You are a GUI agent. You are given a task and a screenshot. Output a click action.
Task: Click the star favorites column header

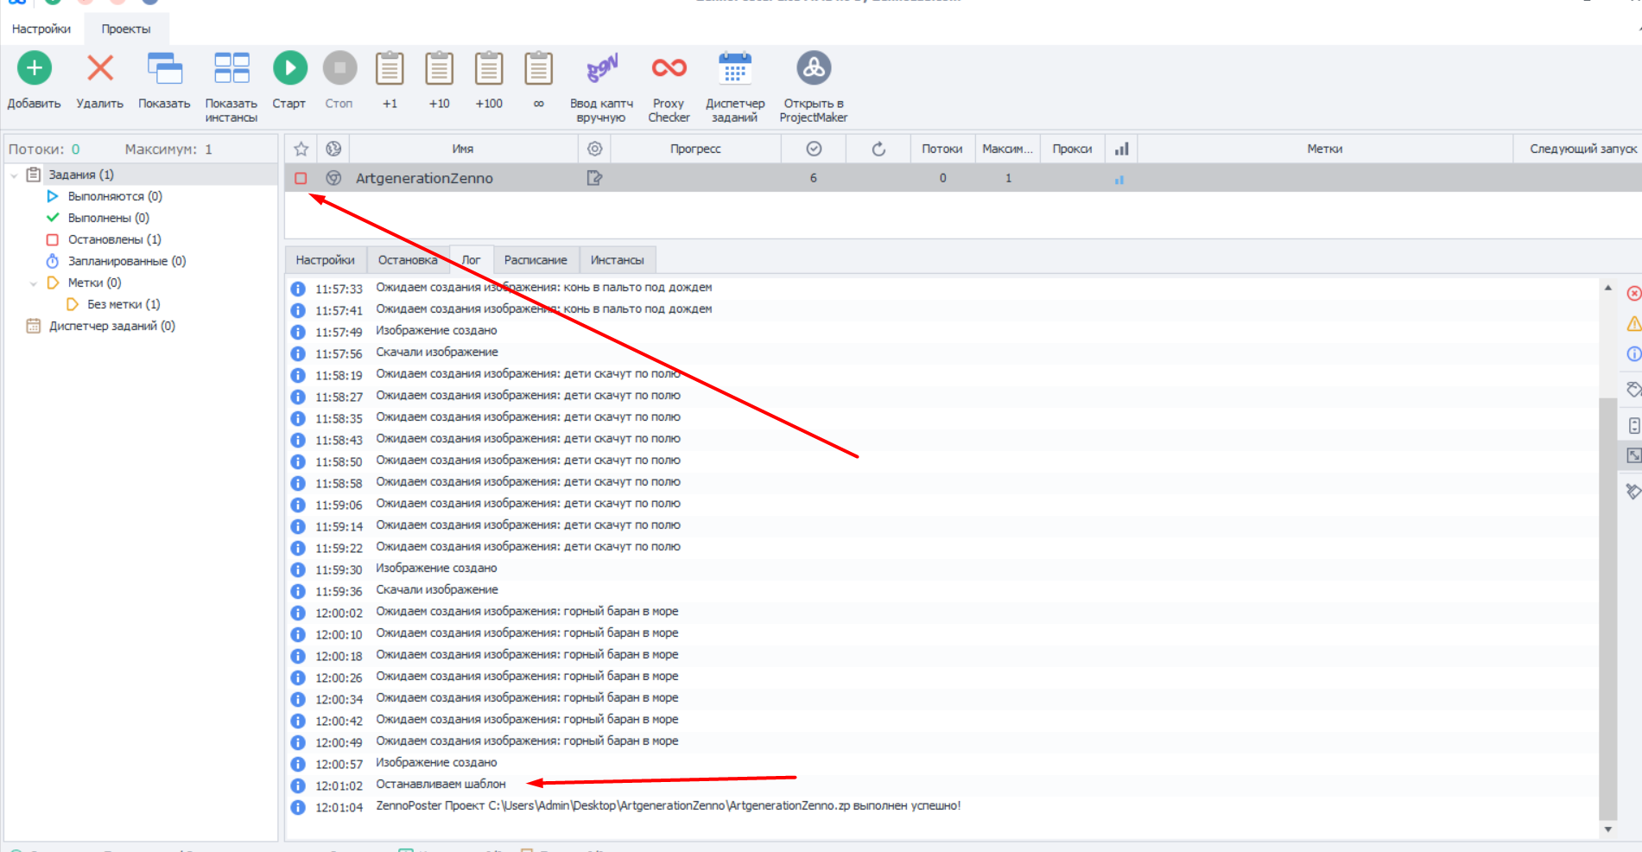[301, 149]
